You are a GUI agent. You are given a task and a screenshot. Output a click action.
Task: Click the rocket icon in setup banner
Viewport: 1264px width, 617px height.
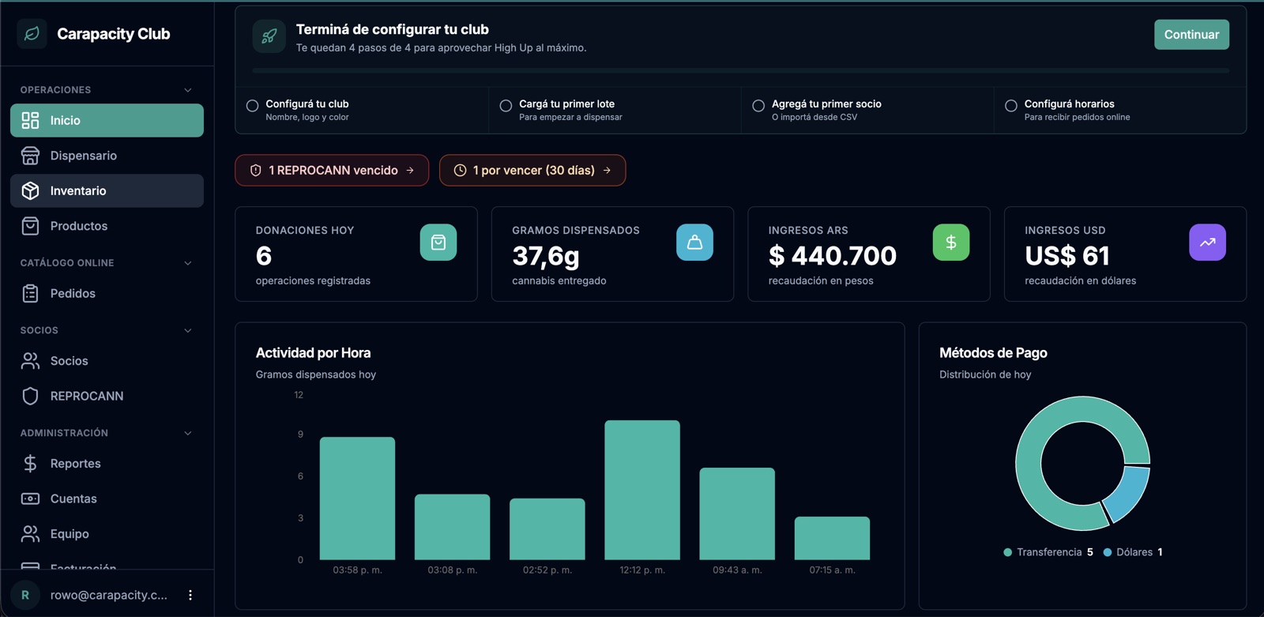coord(269,36)
